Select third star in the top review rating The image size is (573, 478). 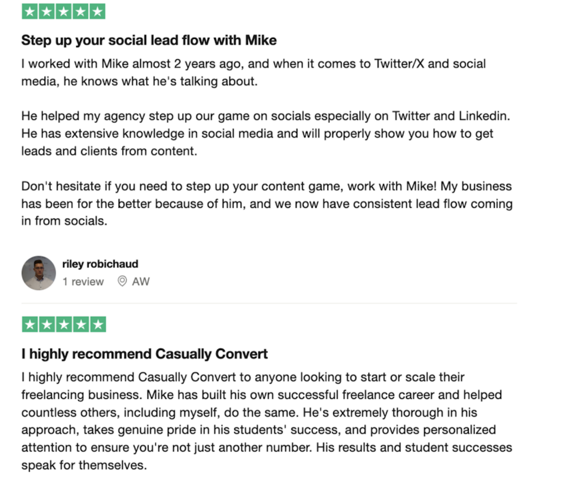pos(64,11)
